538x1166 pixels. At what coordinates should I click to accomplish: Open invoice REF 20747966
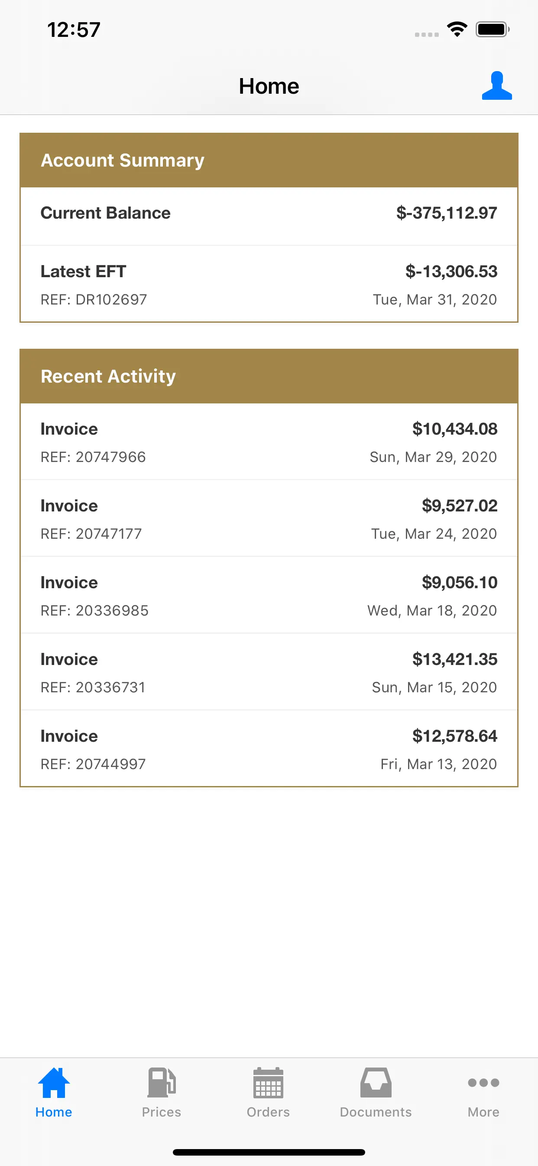click(x=269, y=442)
